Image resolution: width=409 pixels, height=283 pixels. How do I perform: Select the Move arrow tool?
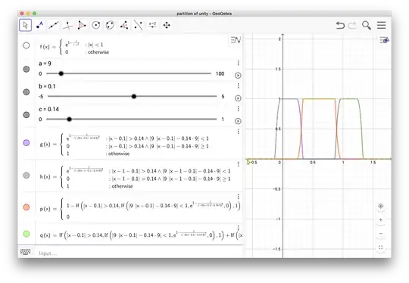tap(25, 25)
